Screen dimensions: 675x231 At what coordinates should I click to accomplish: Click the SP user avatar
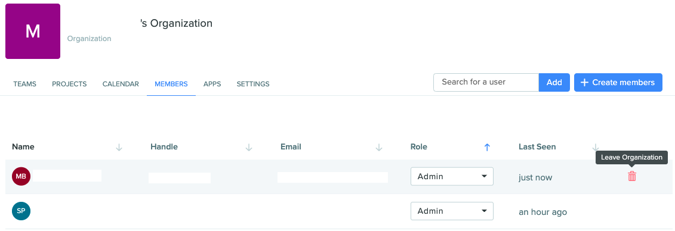(x=21, y=211)
